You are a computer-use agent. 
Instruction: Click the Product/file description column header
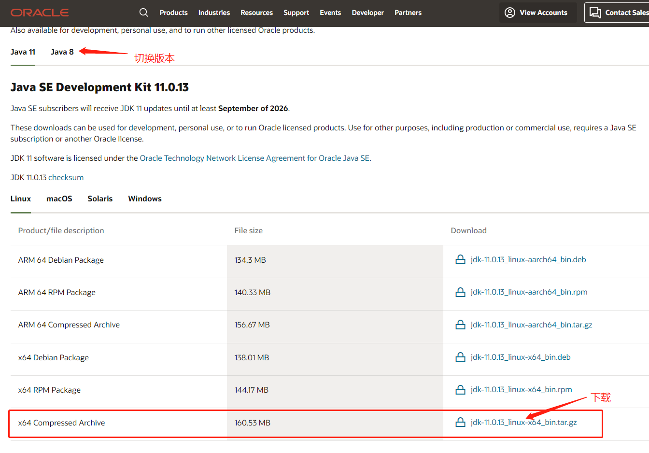[x=61, y=230]
